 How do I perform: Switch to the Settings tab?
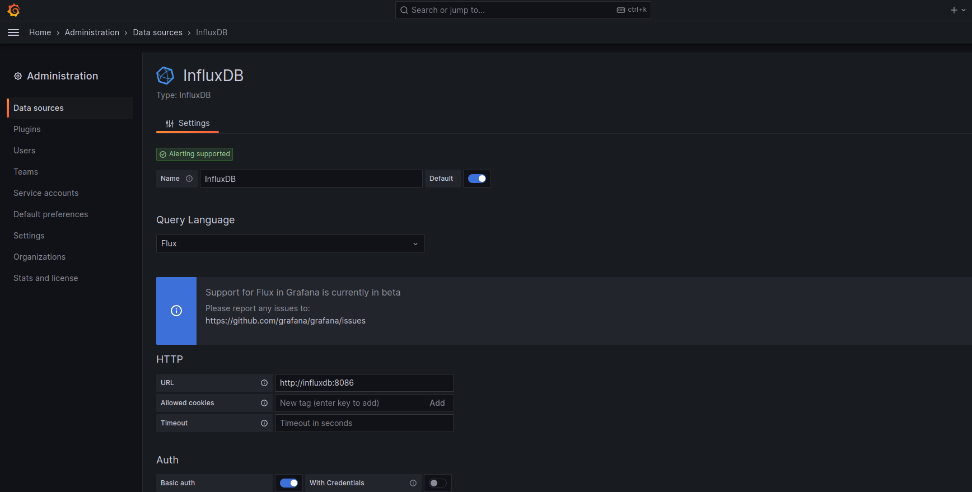point(188,123)
